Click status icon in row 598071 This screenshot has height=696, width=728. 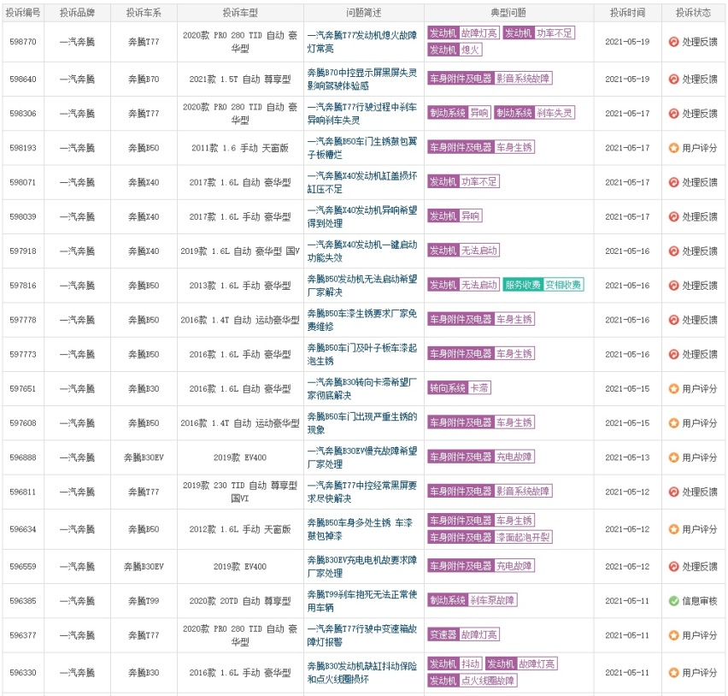tap(673, 182)
